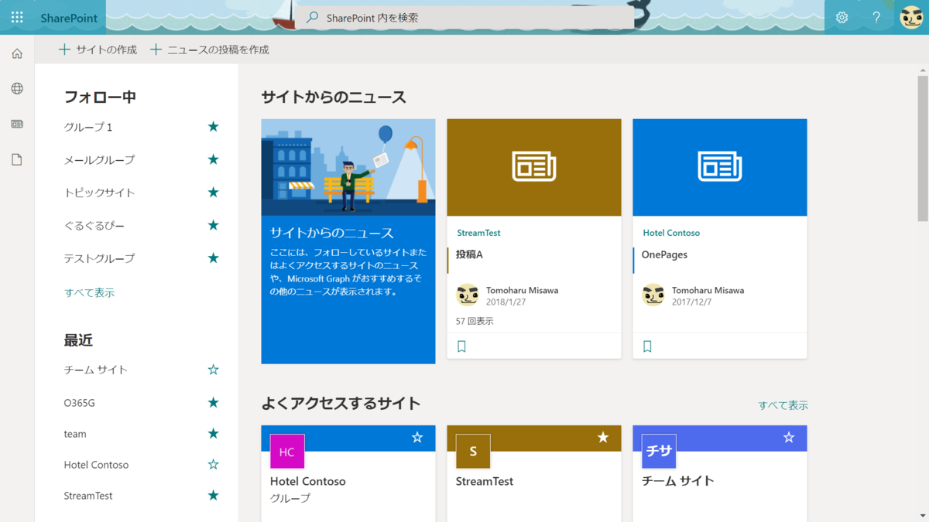Unfollow team via its star

214,433
